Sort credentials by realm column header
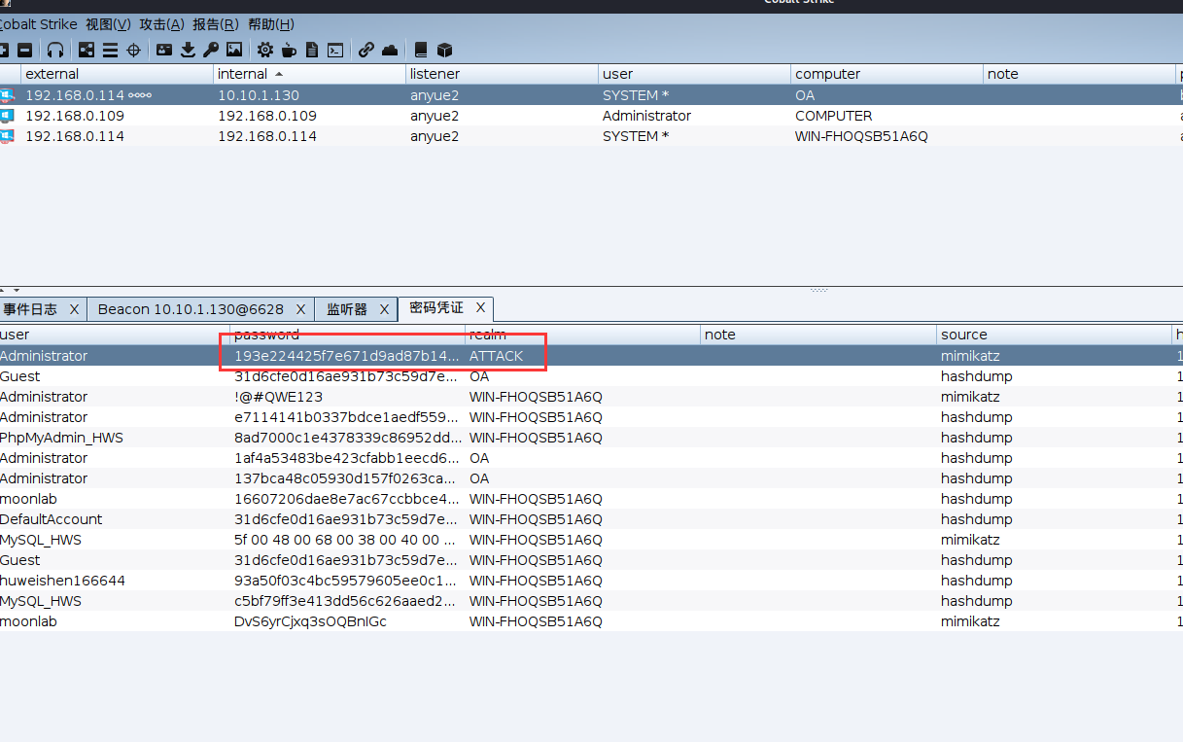The height and width of the screenshot is (742, 1183). 583,335
